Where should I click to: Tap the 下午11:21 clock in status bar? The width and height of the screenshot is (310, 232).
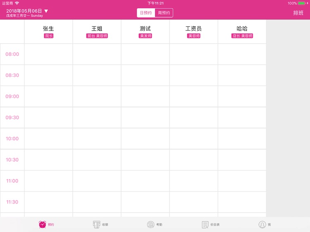click(x=155, y=3)
